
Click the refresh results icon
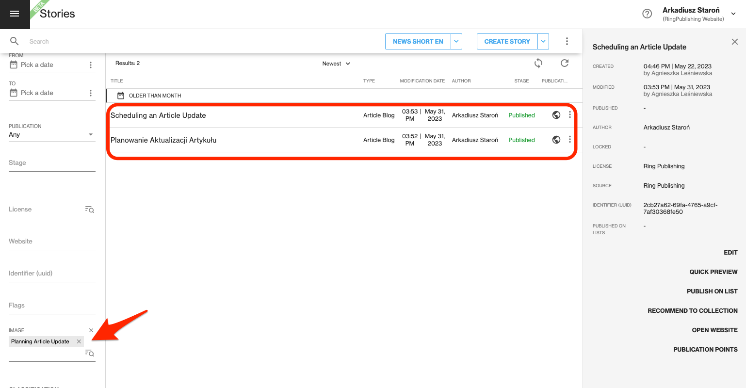tap(564, 63)
